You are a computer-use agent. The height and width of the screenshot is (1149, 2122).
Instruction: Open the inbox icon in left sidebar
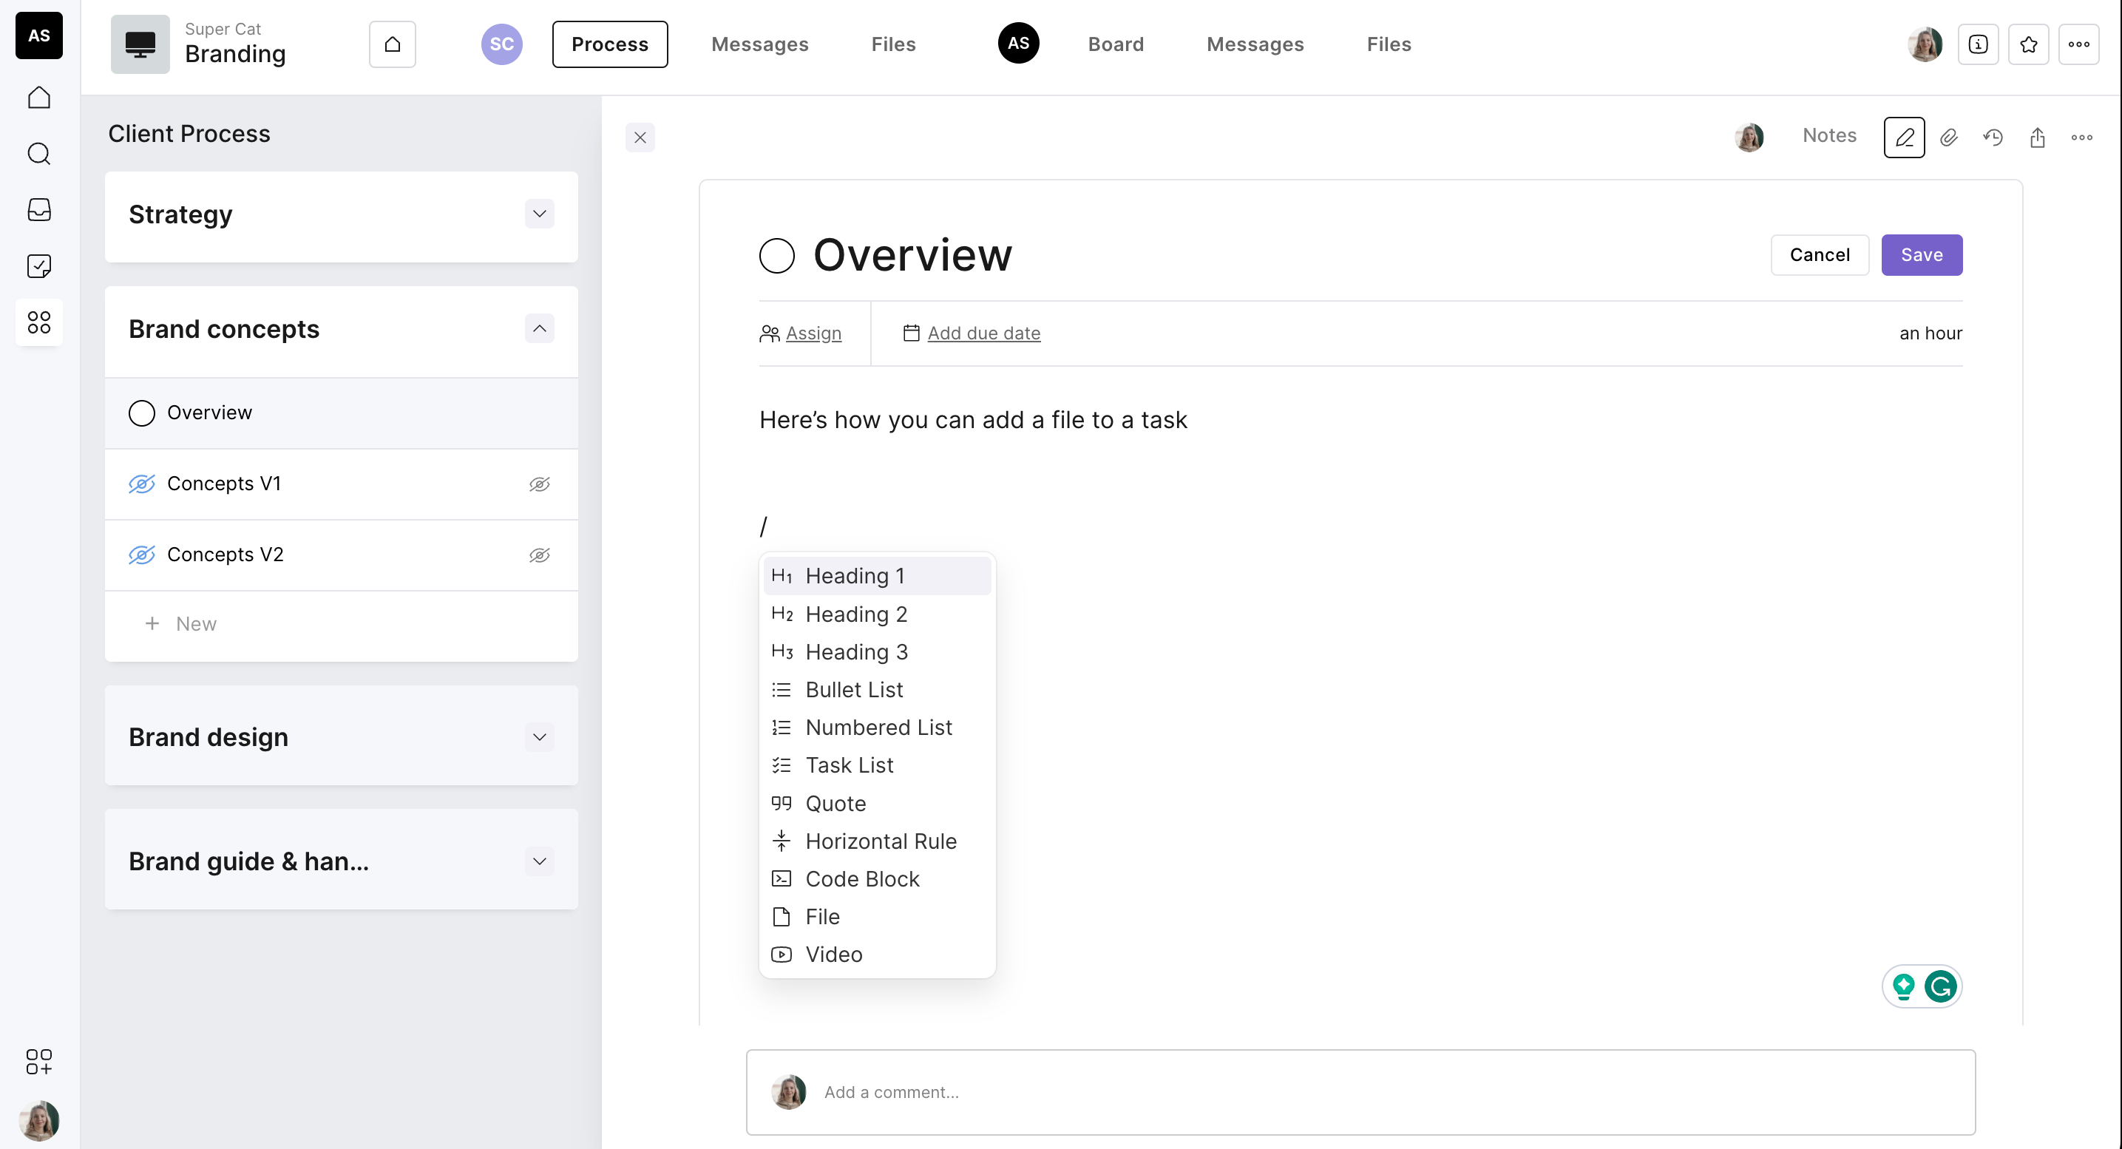click(38, 210)
